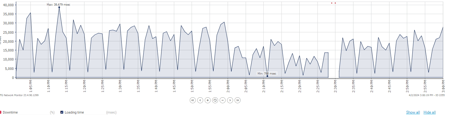
Task: Click the Downtime legend label
Action: click(x=11, y=112)
